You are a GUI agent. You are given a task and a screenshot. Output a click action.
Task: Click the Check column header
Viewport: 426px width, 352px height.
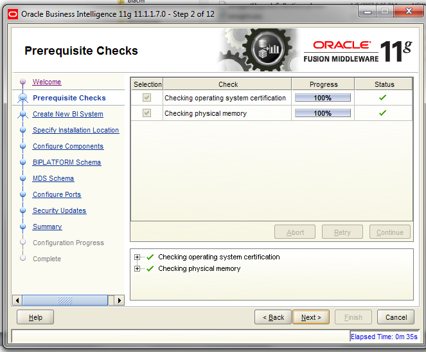tap(227, 84)
